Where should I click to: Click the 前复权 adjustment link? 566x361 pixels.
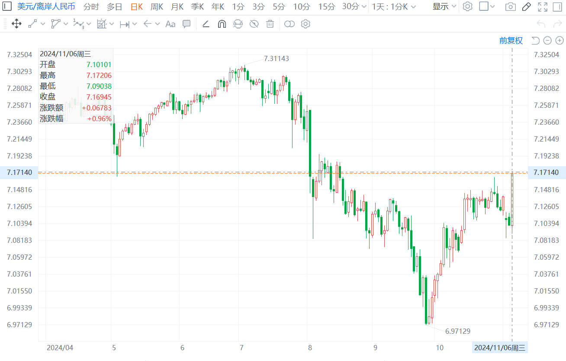coord(511,41)
